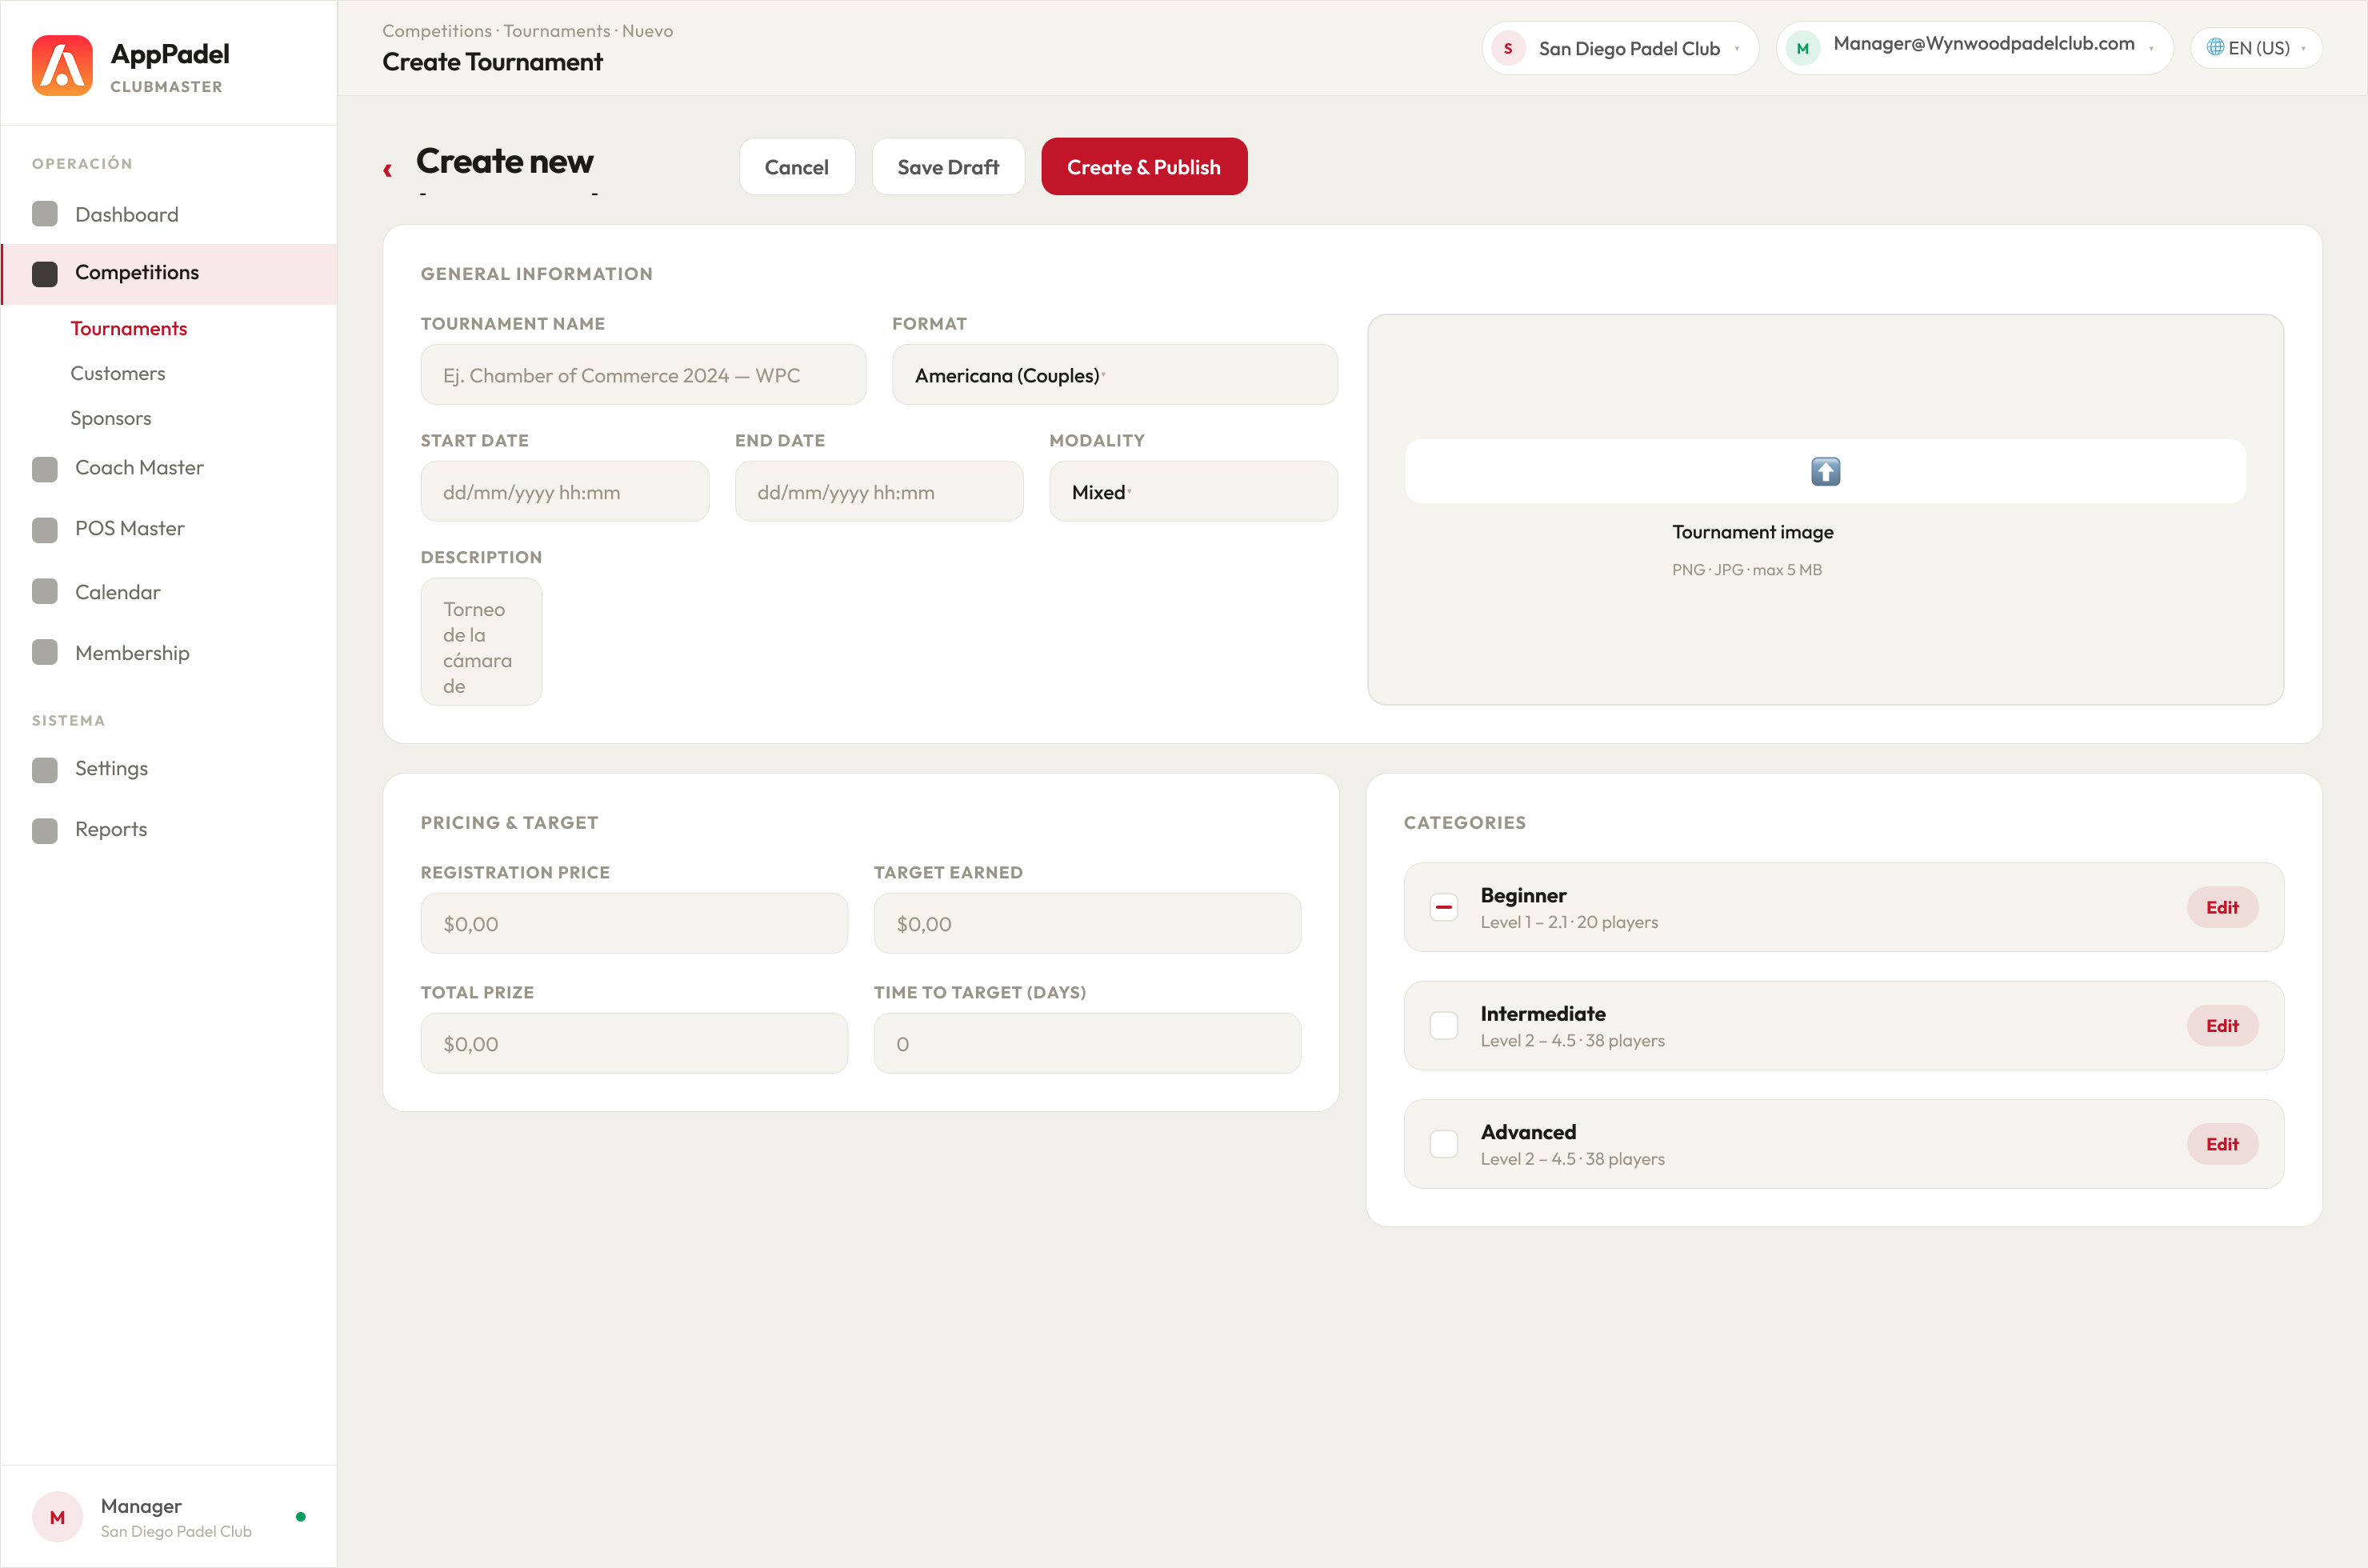2368x1568 pixels.
Task: Click the Calendar sidebar icon
Action: [45, 592]
